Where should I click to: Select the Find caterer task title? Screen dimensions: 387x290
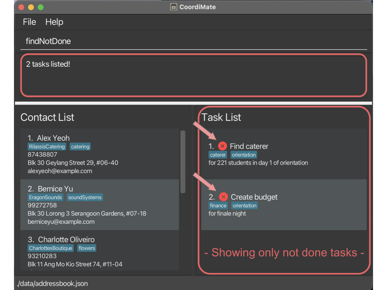tap(249, 146)
